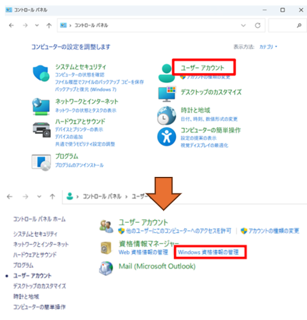Click the Hardware and Sound printer icon
307x320 pixels.
[42, 130]
